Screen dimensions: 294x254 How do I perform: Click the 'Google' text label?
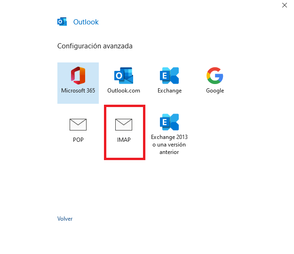(215, 91)
